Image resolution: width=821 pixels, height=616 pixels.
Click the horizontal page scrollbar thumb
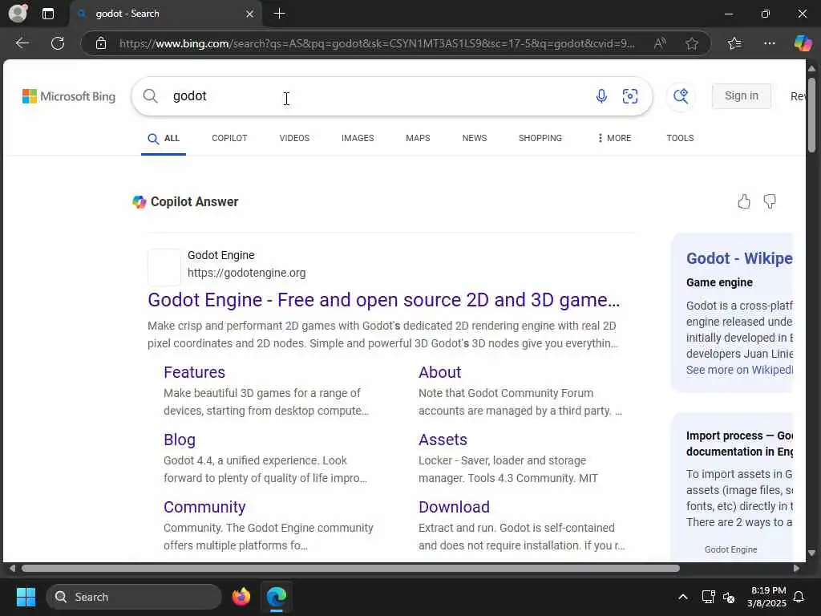[x=350, y=569]
